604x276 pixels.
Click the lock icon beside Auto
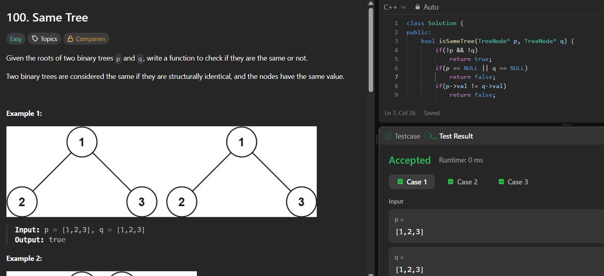click(418, 7)
